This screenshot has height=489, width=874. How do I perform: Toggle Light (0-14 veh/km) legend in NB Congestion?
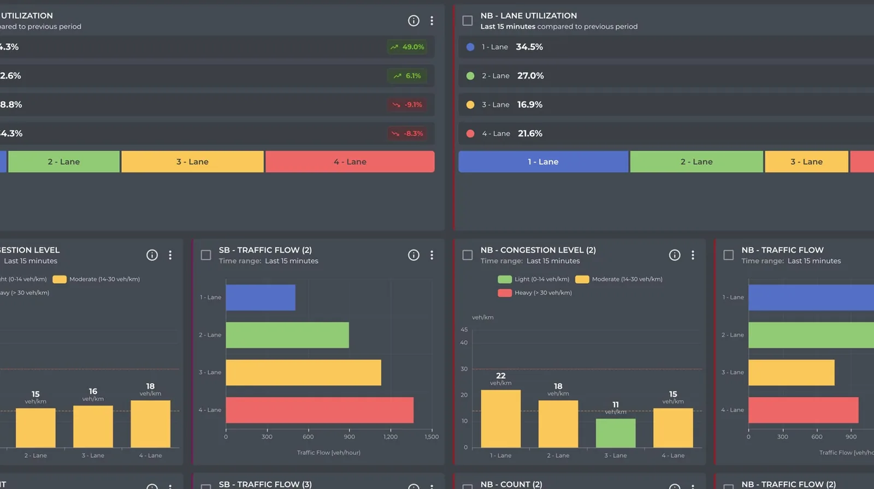click(533, 279)
